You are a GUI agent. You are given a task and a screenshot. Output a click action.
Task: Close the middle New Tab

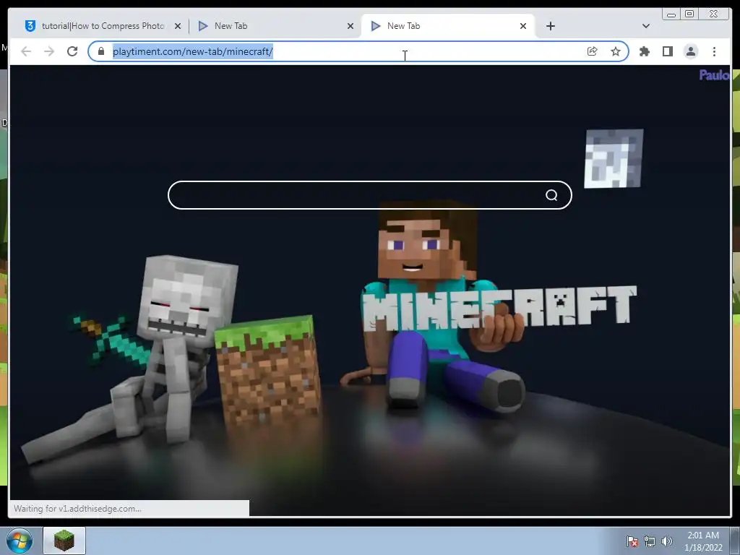tap(350, 26)
